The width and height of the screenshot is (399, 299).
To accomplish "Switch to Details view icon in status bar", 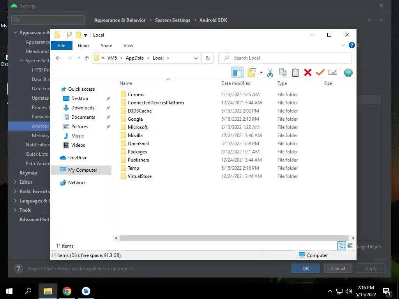I will coord(342,246).
